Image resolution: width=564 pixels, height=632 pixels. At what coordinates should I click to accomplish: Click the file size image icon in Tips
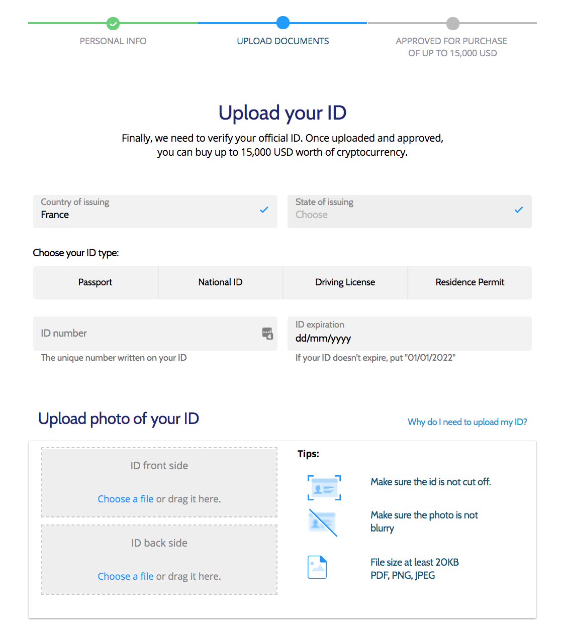tap(317, 567)
